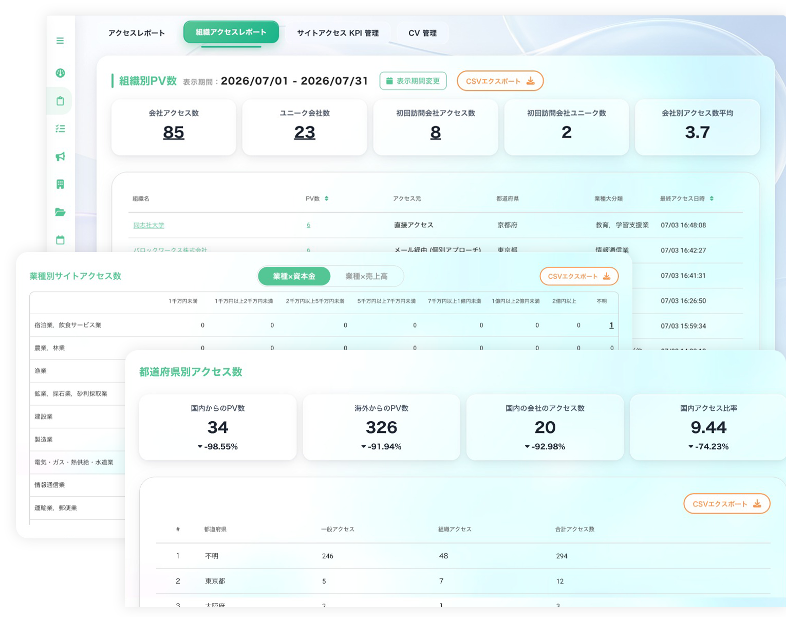Click the 組織アクセス column header
The width and height of the screenshot is (786, 617).
[455, 529]
